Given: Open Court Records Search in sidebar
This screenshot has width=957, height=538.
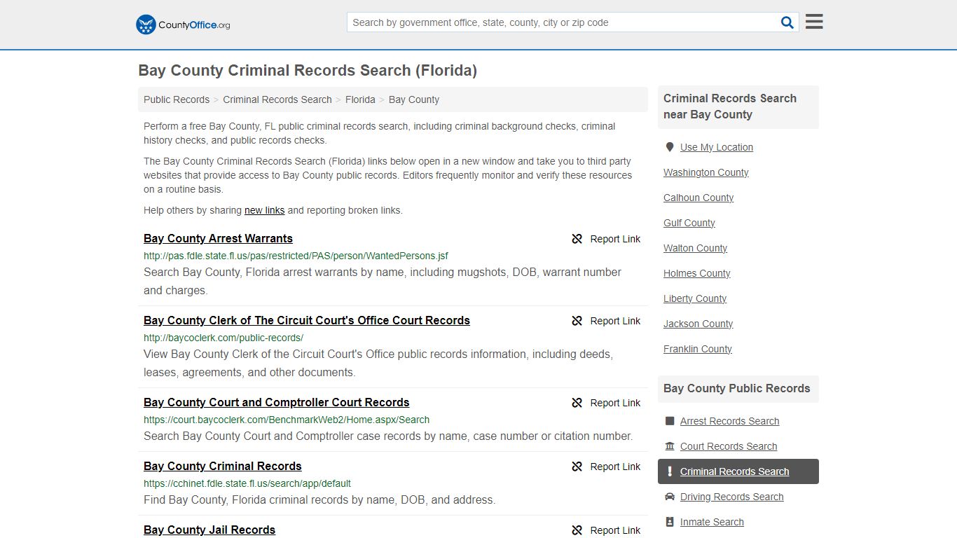Looking at the screenshot, I should pos(729,446).
